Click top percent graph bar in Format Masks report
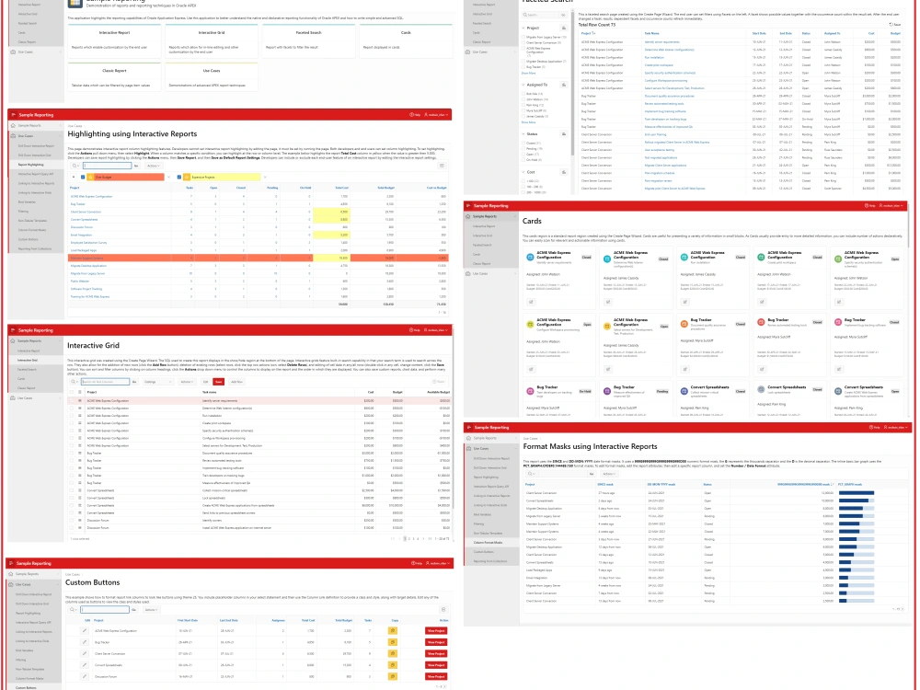 click(x=856, y=493)
